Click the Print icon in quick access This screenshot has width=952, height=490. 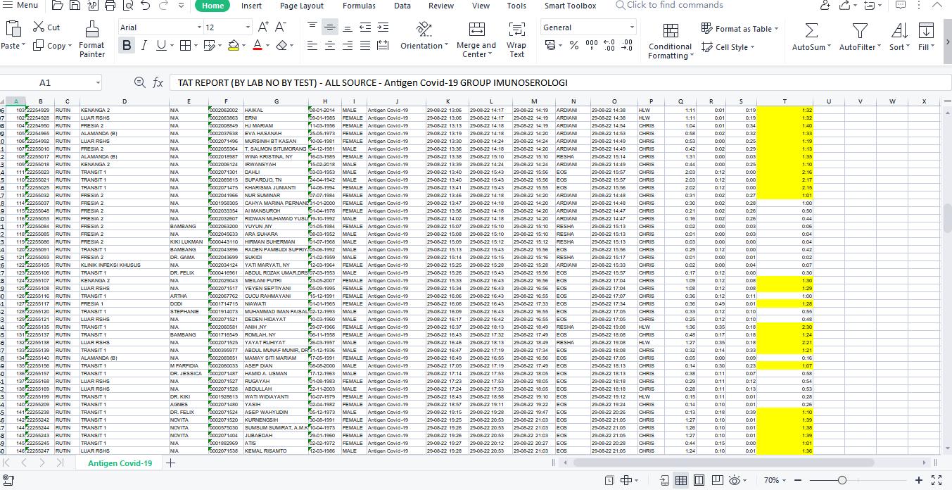click(110, 6)
